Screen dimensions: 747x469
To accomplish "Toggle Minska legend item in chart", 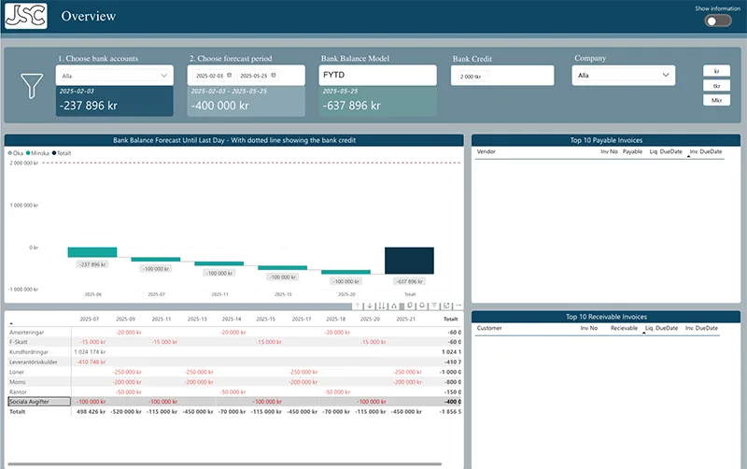I will point(37,152).
